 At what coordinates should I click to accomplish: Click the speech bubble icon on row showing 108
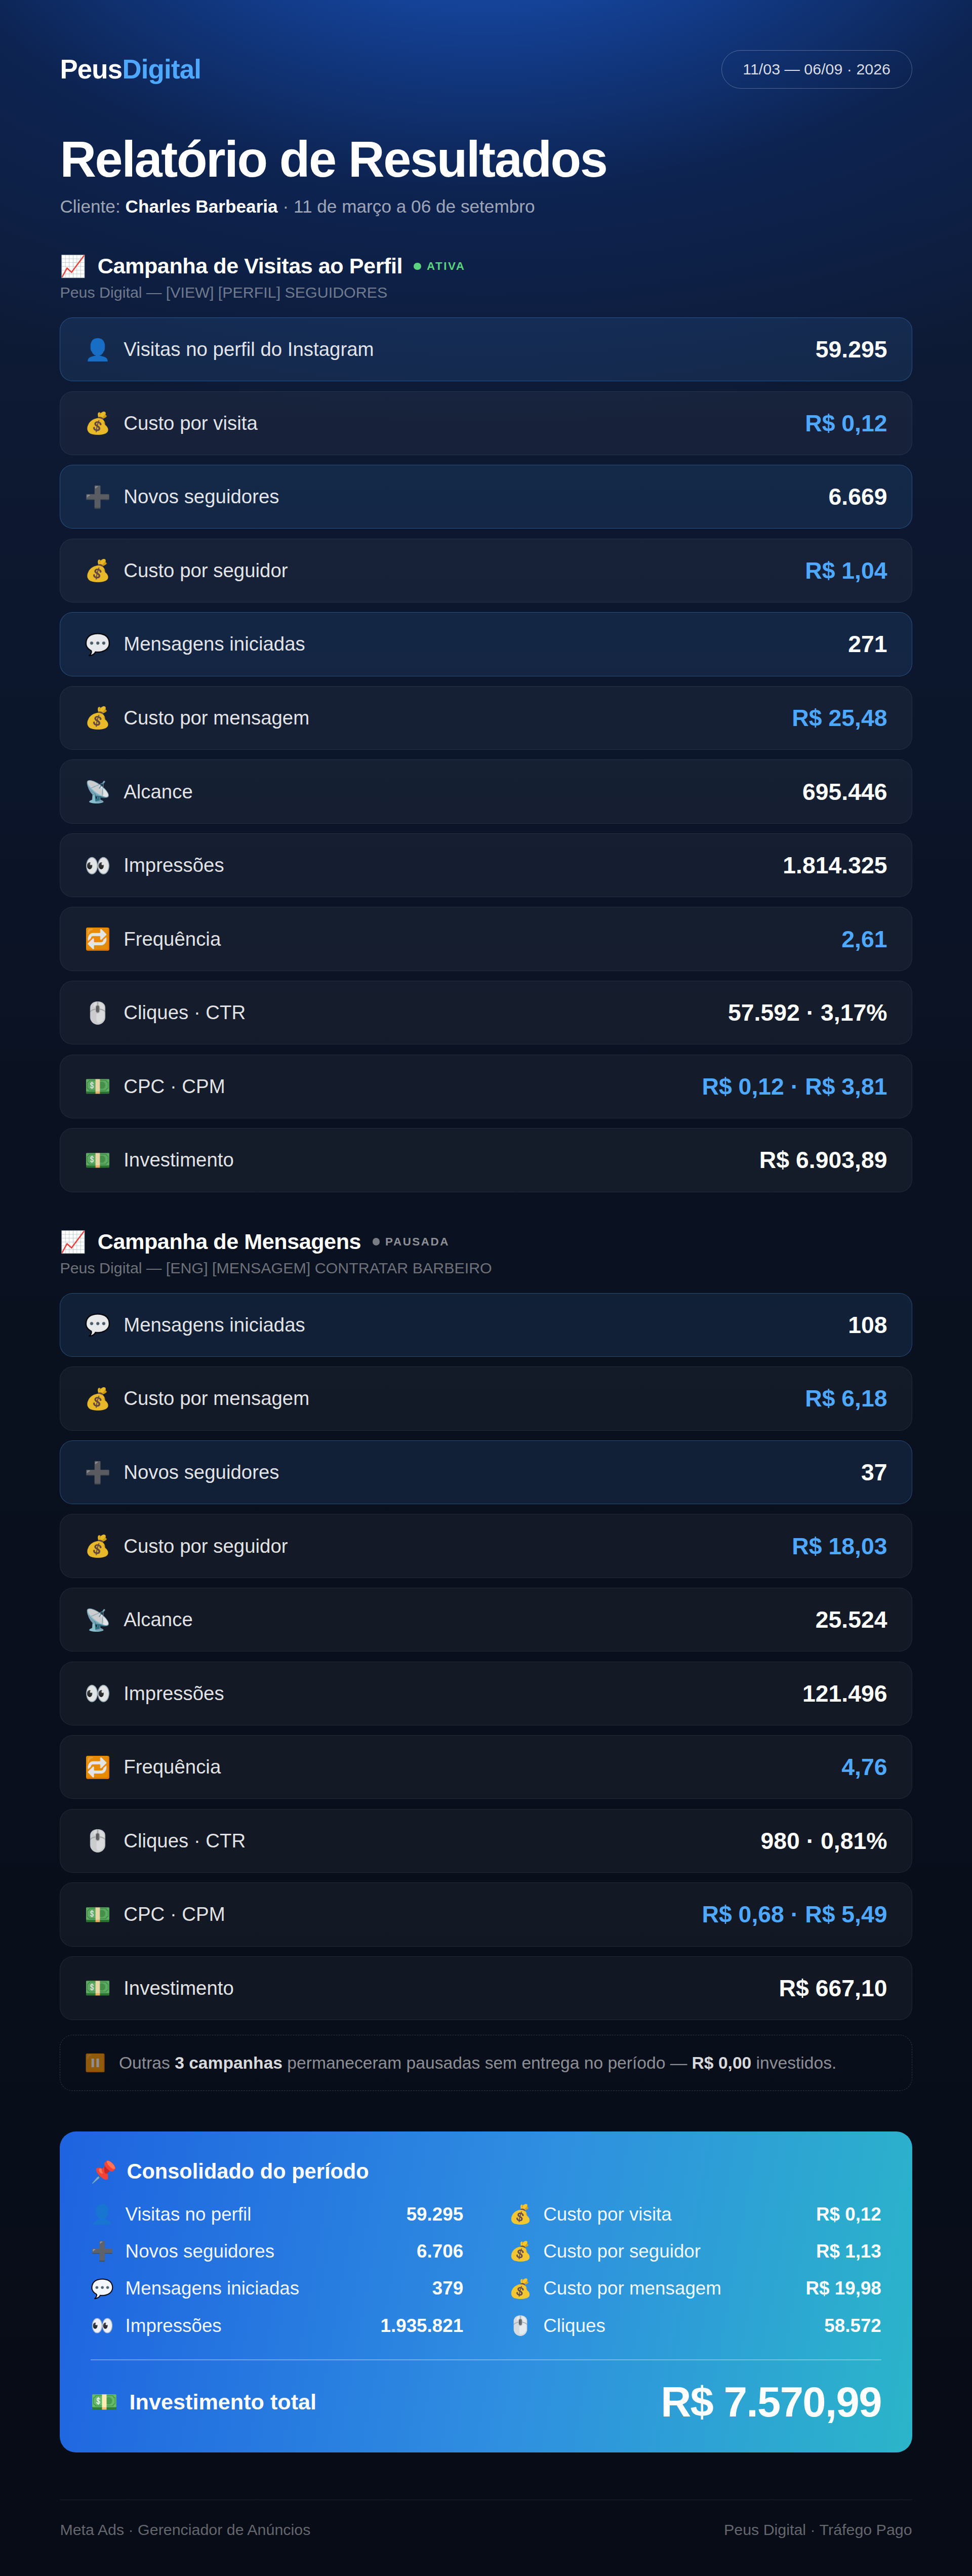pyautogui.click(x=97, y=1325)
